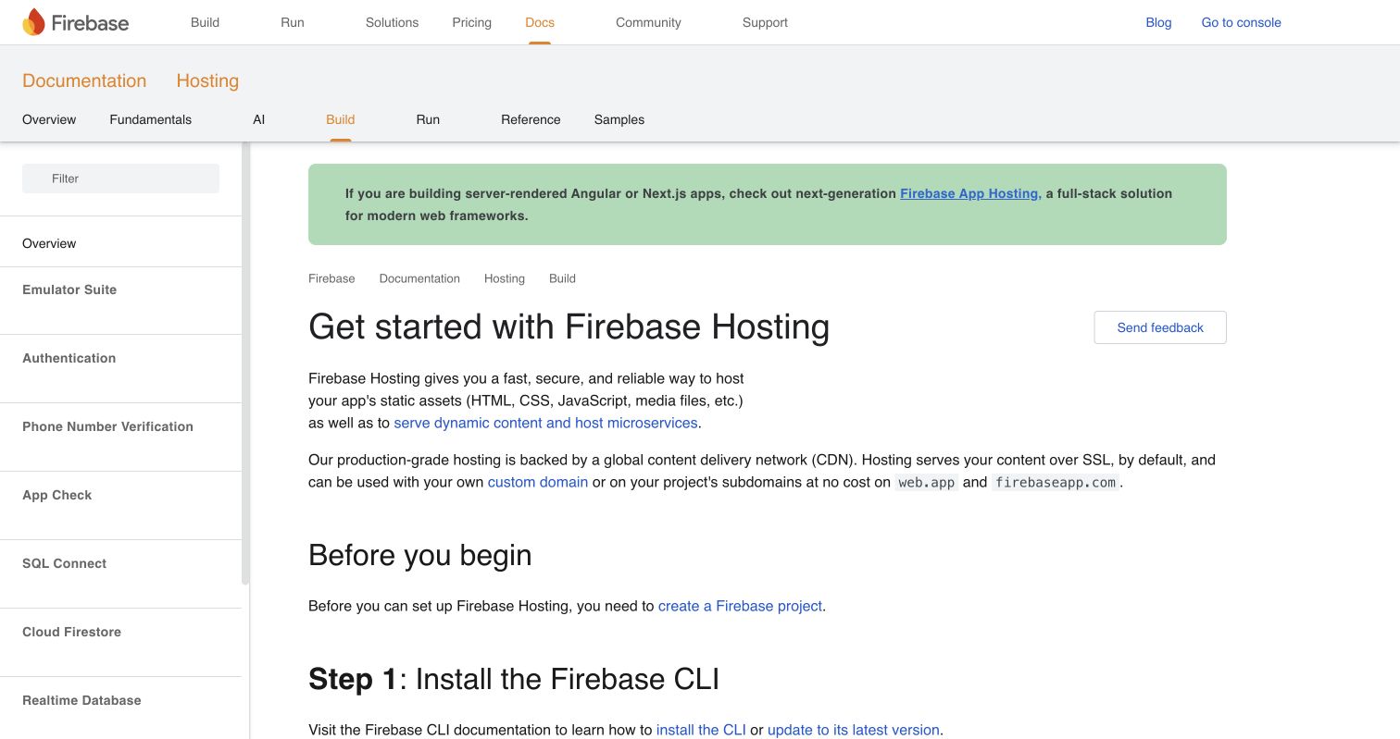The width and height of the screenshot is (1400, 739).
Task: Switch to the Run docs tab
Action: 428,119
